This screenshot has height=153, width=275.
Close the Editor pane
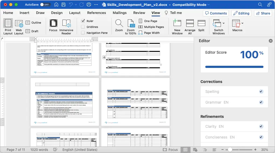tap(271, 41)
